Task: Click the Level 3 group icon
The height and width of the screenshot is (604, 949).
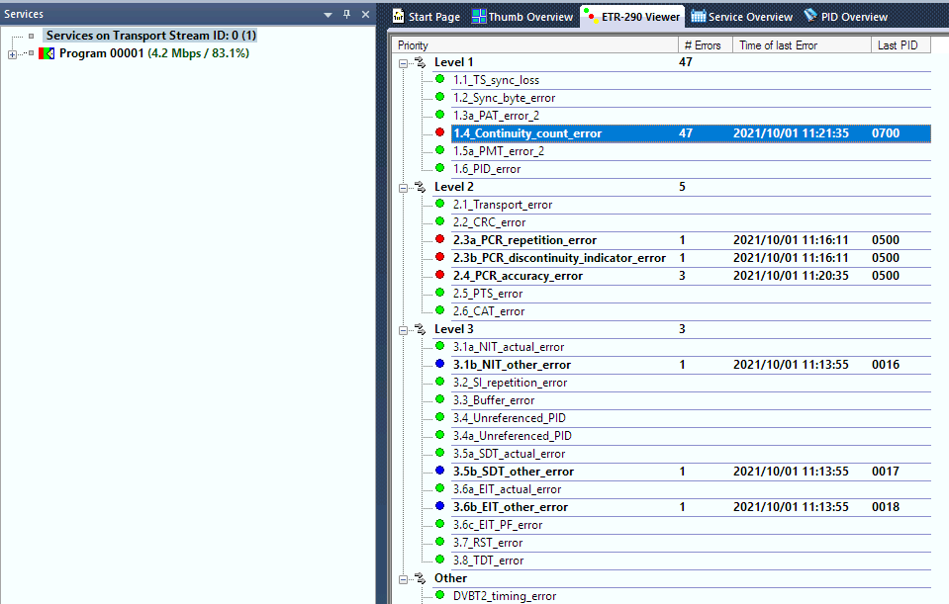Action: (420, 329)
